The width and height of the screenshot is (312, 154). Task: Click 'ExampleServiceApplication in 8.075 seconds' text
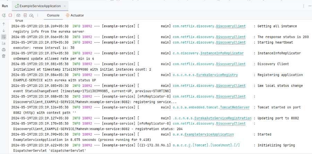click(54, 140)
